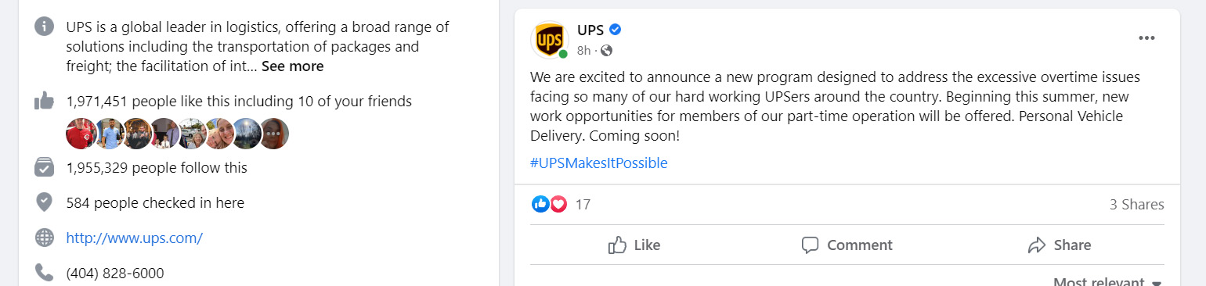1206x286 pixels.
Task: Click the first friend profile thumbnail
Action: [81, 134]
